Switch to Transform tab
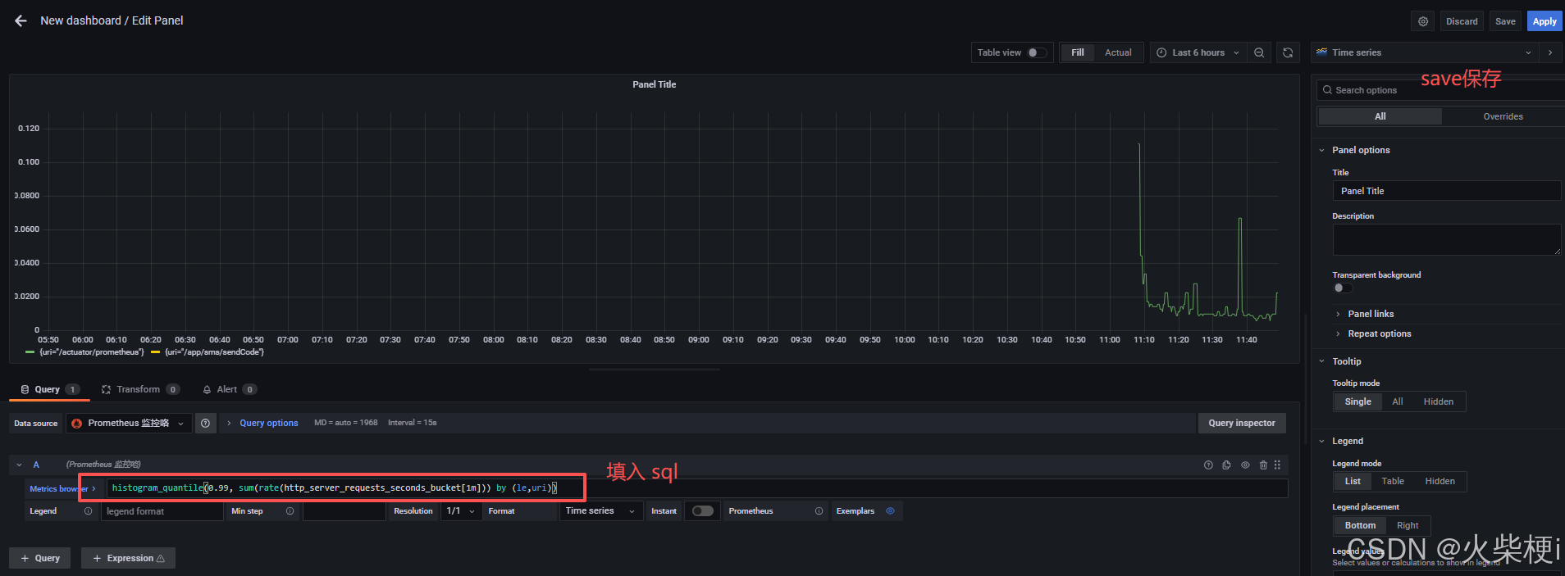 click(x=140, y=389)
